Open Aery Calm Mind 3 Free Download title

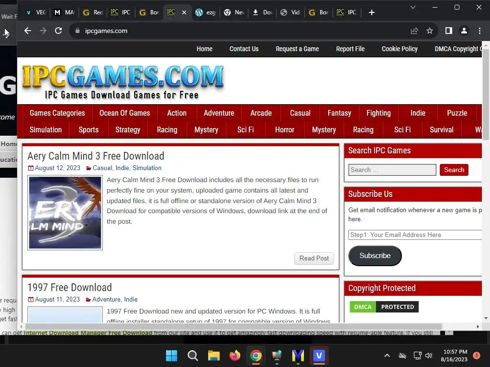point(96,156)
